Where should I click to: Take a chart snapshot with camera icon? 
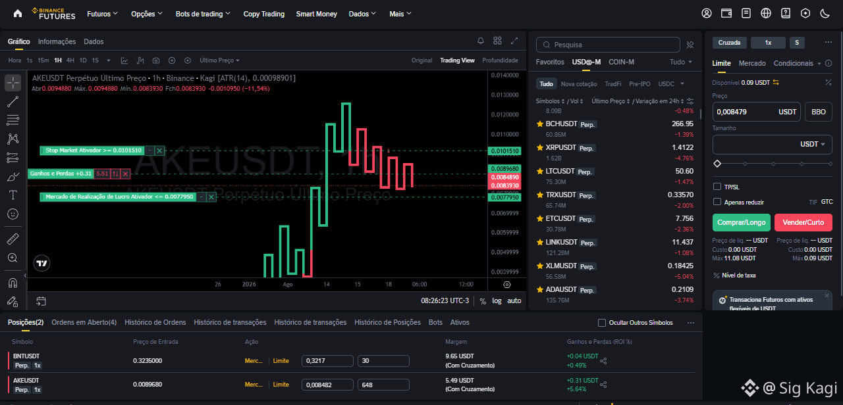[156, 60]
